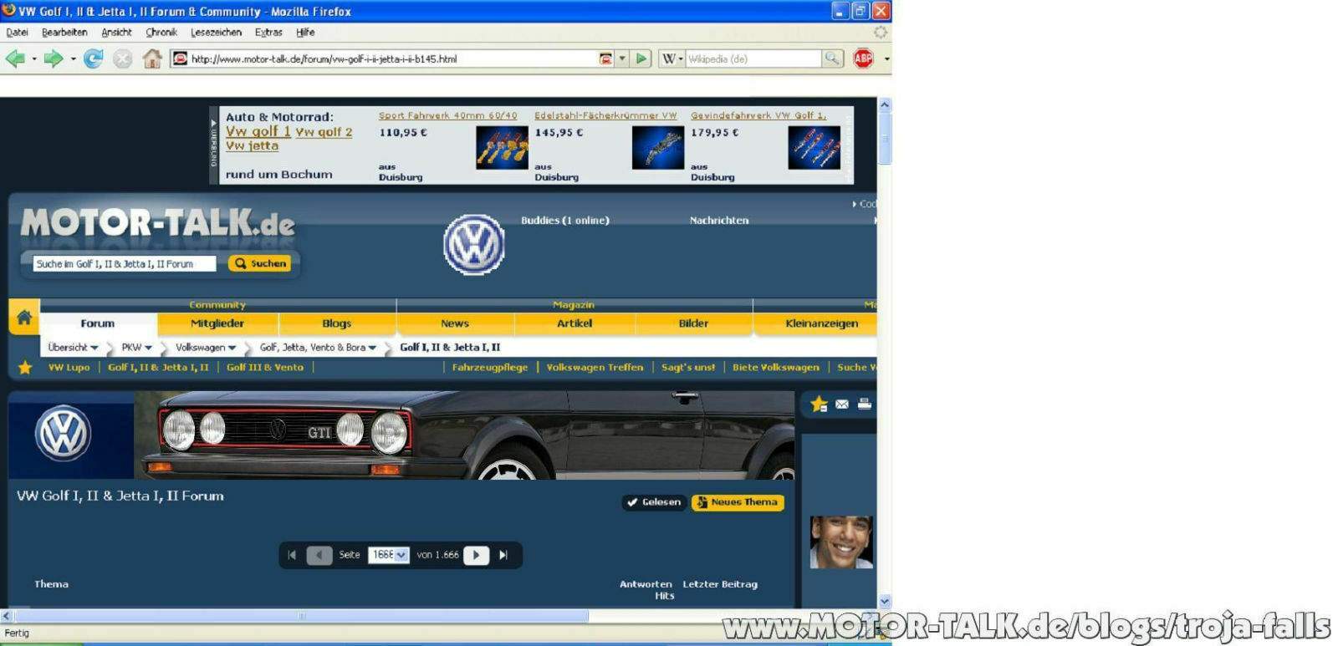
Task: Go back with Firefox back arrow
Action: tap(15, 58)
